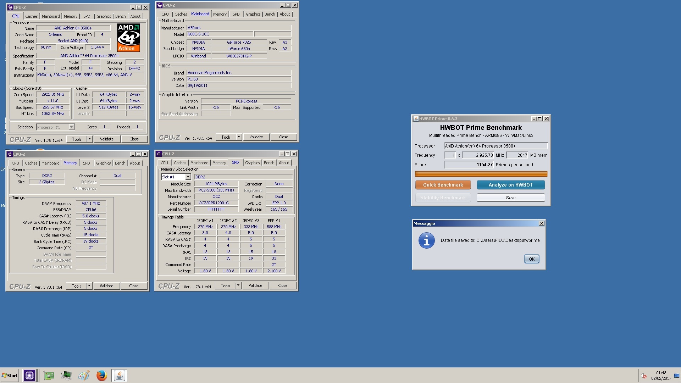Click the CPU-Z title icon in the CPU window
The height and width of the screenshot is (383, 681).
click(x=10, y=7)
